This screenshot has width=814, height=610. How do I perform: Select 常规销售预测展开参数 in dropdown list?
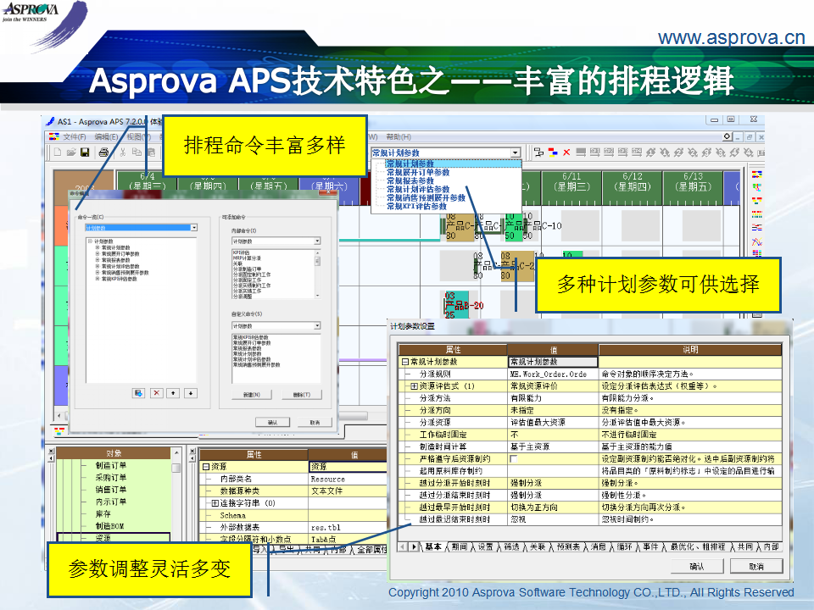click(426, 197)
